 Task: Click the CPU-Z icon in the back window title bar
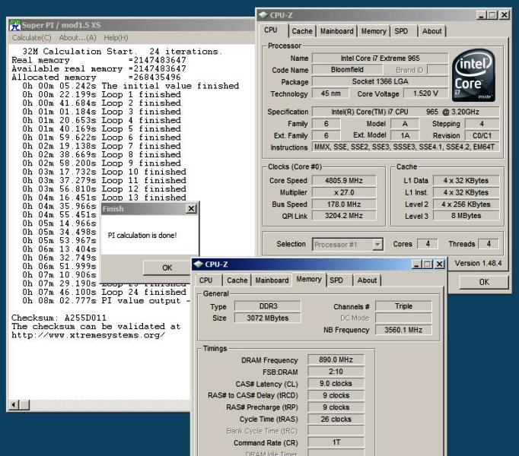click(x=263, y=15)
